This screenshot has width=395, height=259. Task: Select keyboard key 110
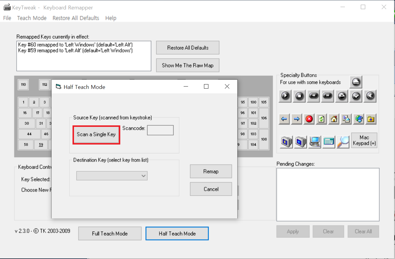(x=23, y=85)
